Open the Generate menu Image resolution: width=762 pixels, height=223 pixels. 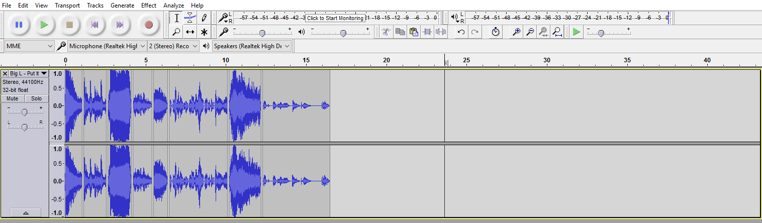[x=122, y=6]
